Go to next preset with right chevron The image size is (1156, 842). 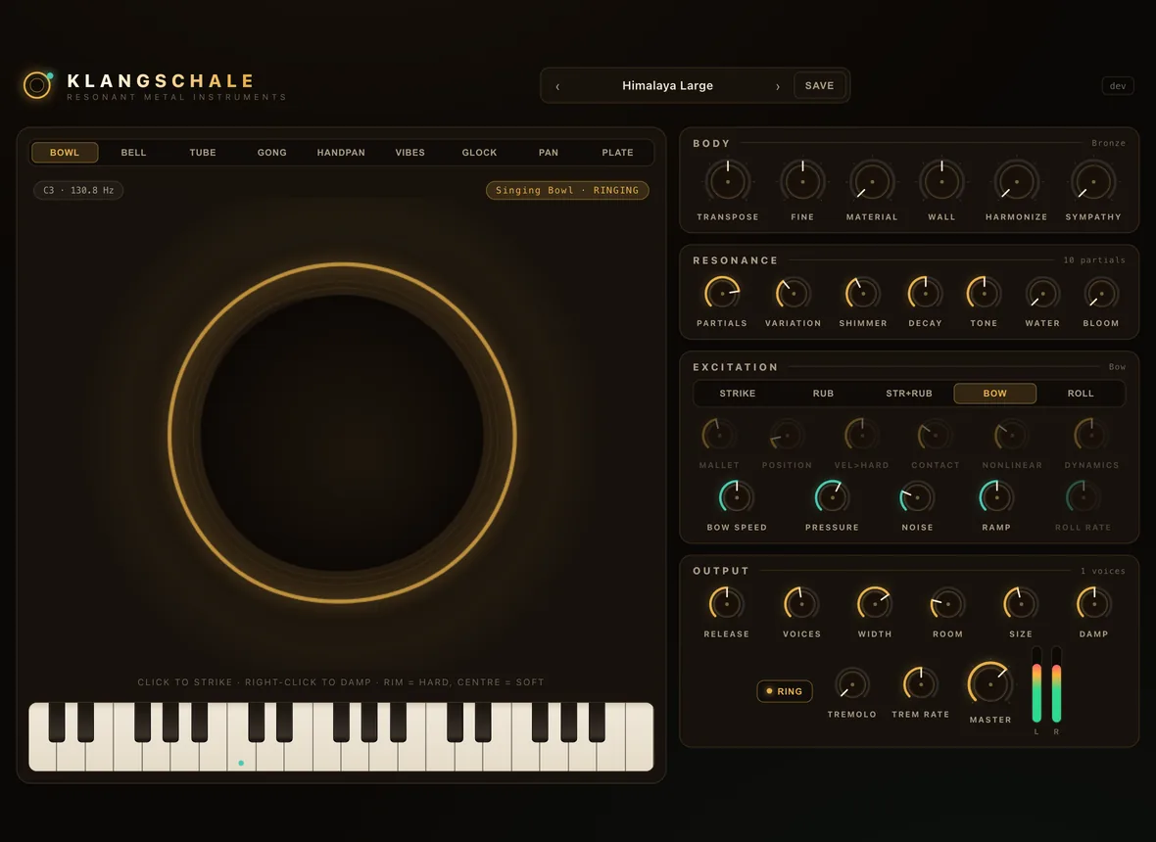click(777, 86)
